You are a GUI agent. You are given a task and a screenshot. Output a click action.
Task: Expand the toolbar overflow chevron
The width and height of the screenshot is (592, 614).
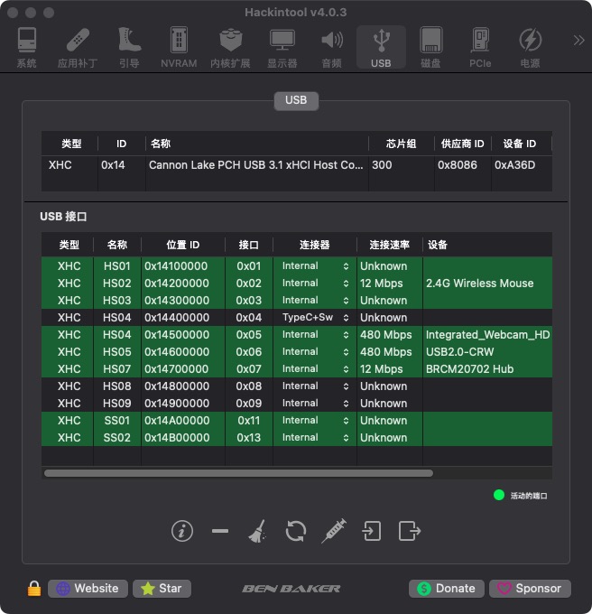pos(578,41)
